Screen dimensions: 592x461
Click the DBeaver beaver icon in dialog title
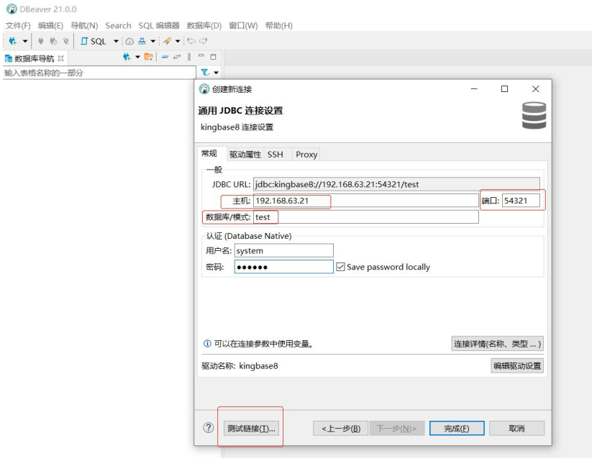tap(204, 89)
